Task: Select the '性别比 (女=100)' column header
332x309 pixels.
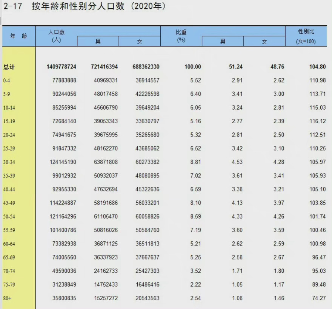Action: click(306, 36)
